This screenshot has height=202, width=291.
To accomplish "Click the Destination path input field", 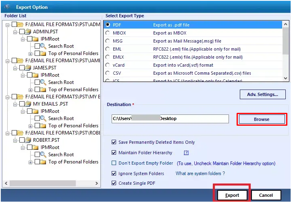I will [x=170, y=118].
